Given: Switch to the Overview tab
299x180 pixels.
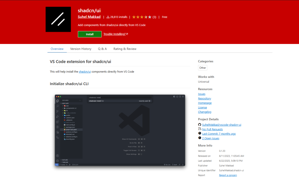Looking at the screenshot, I should click(x=57, y=49).
